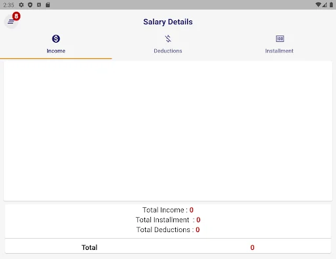The width and height of the screenshot is (336, 259).
Task: Open the hamburger menu
Action: tap(11, 22)
